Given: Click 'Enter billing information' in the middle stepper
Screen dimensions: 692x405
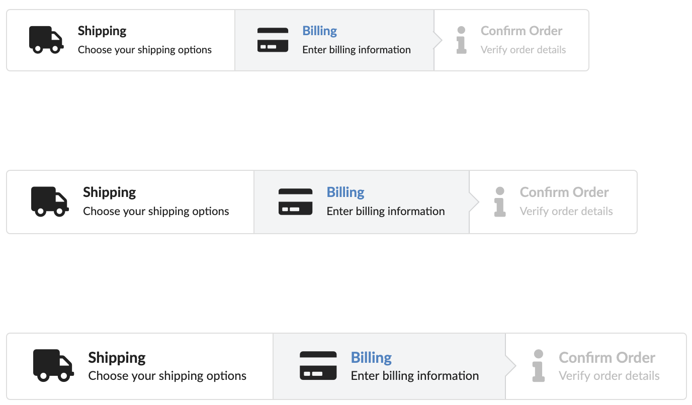Looking at the screenshot, I should [x=386, y=211].
